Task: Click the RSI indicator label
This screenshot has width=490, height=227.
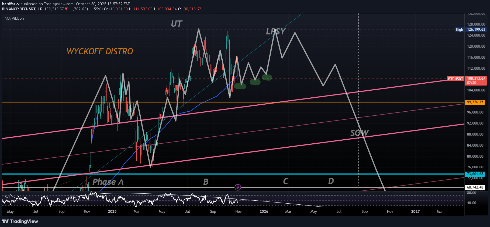Action: click(7, 196)
